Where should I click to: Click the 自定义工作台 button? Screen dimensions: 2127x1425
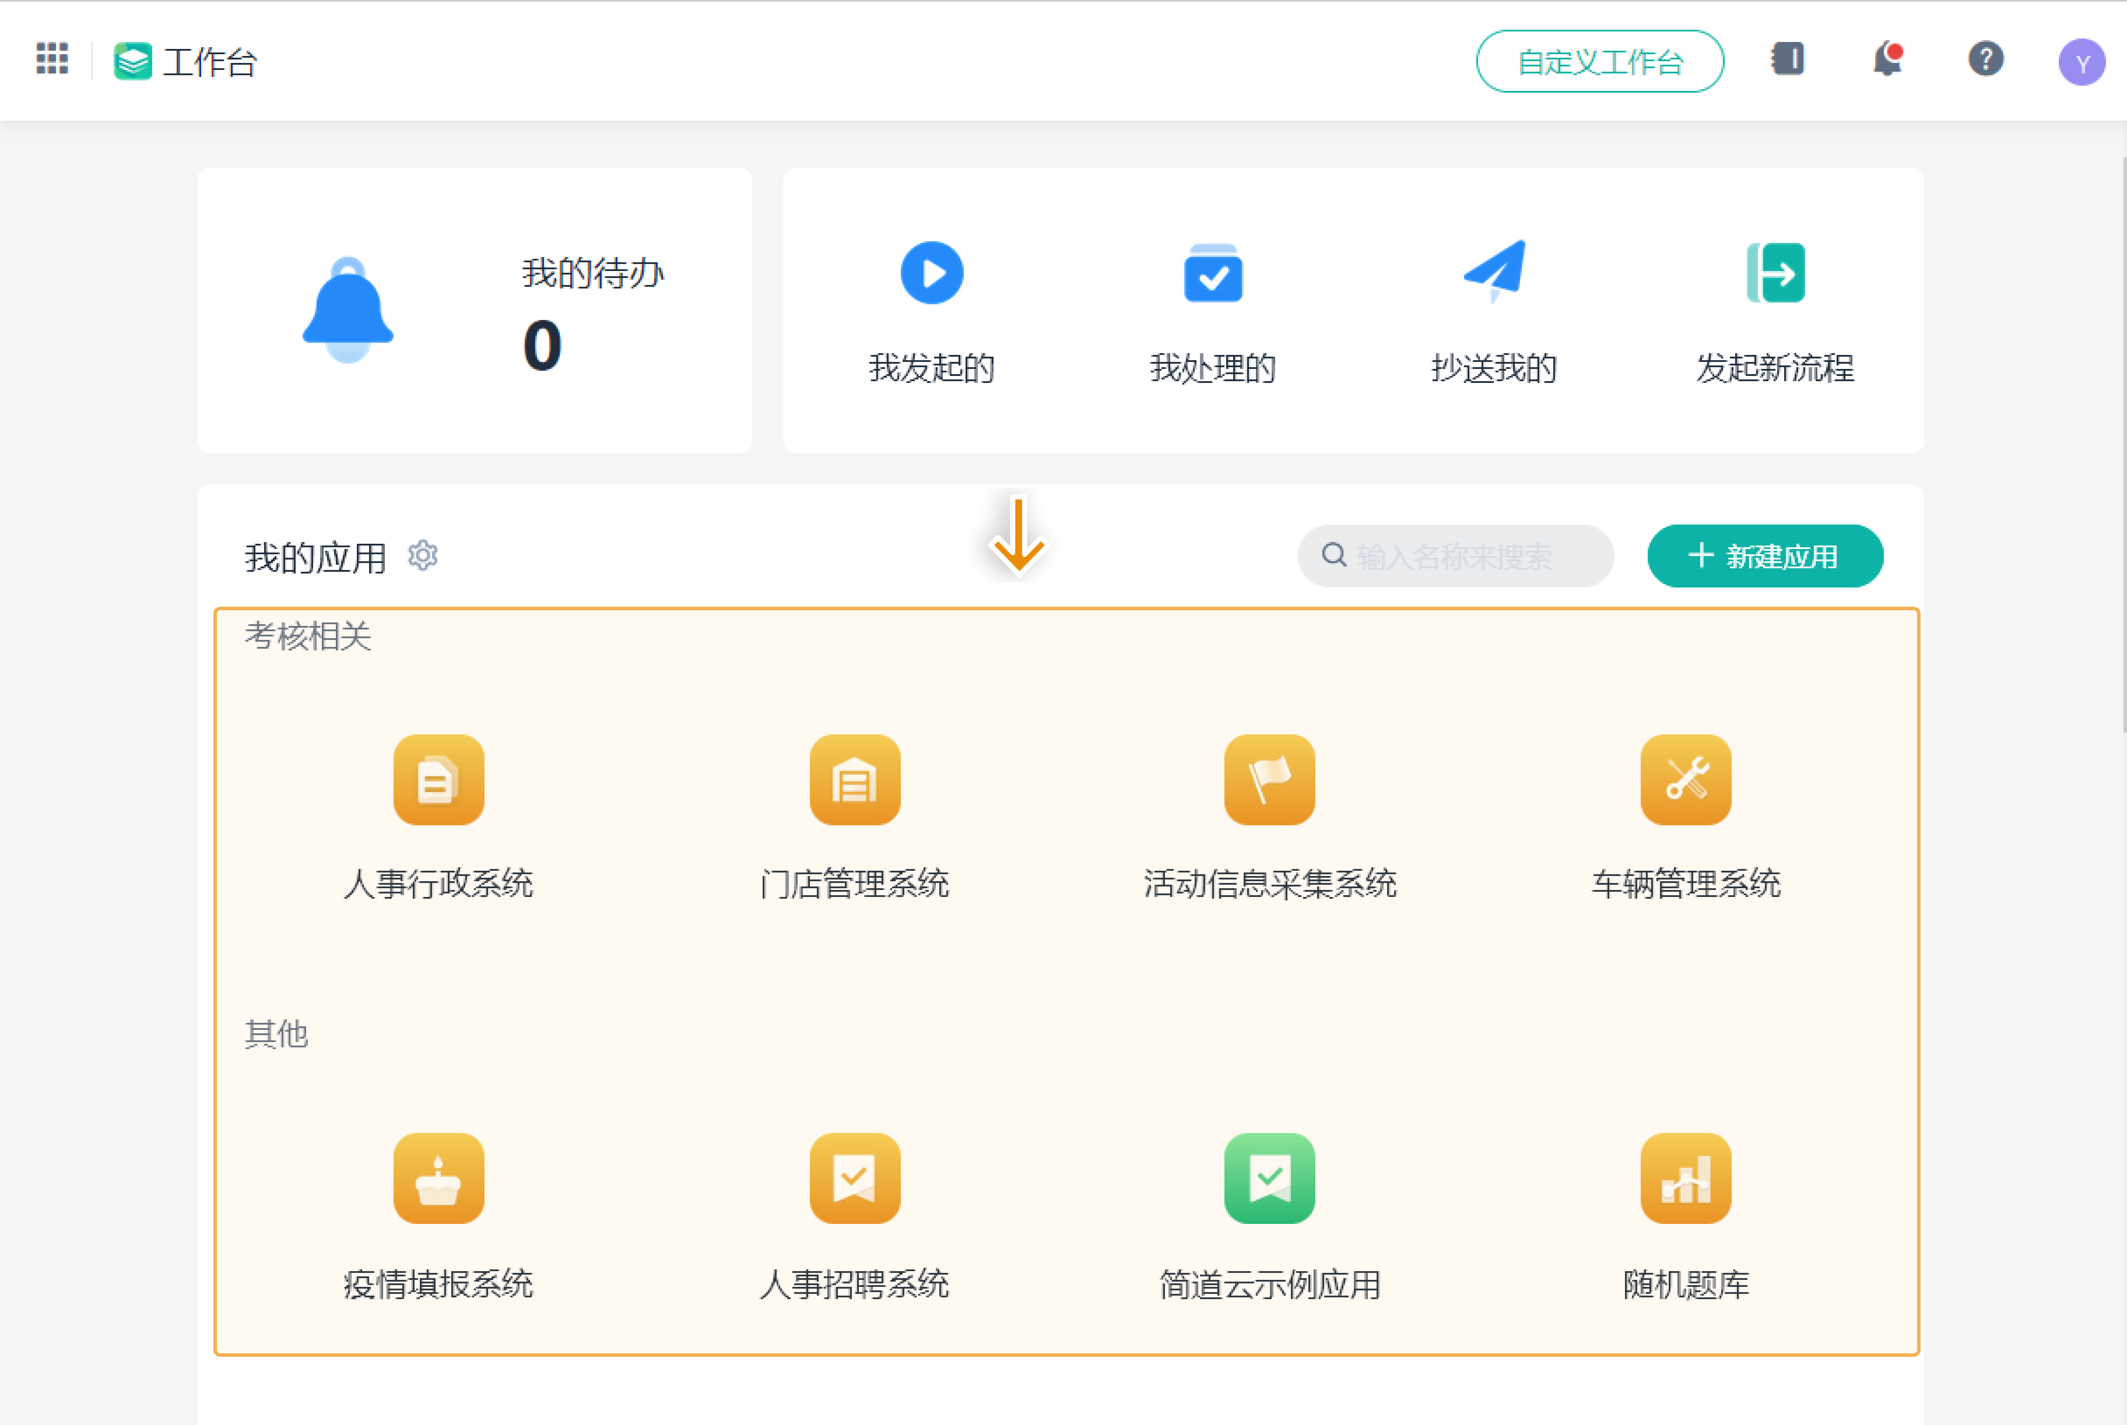pos(1599,62)
